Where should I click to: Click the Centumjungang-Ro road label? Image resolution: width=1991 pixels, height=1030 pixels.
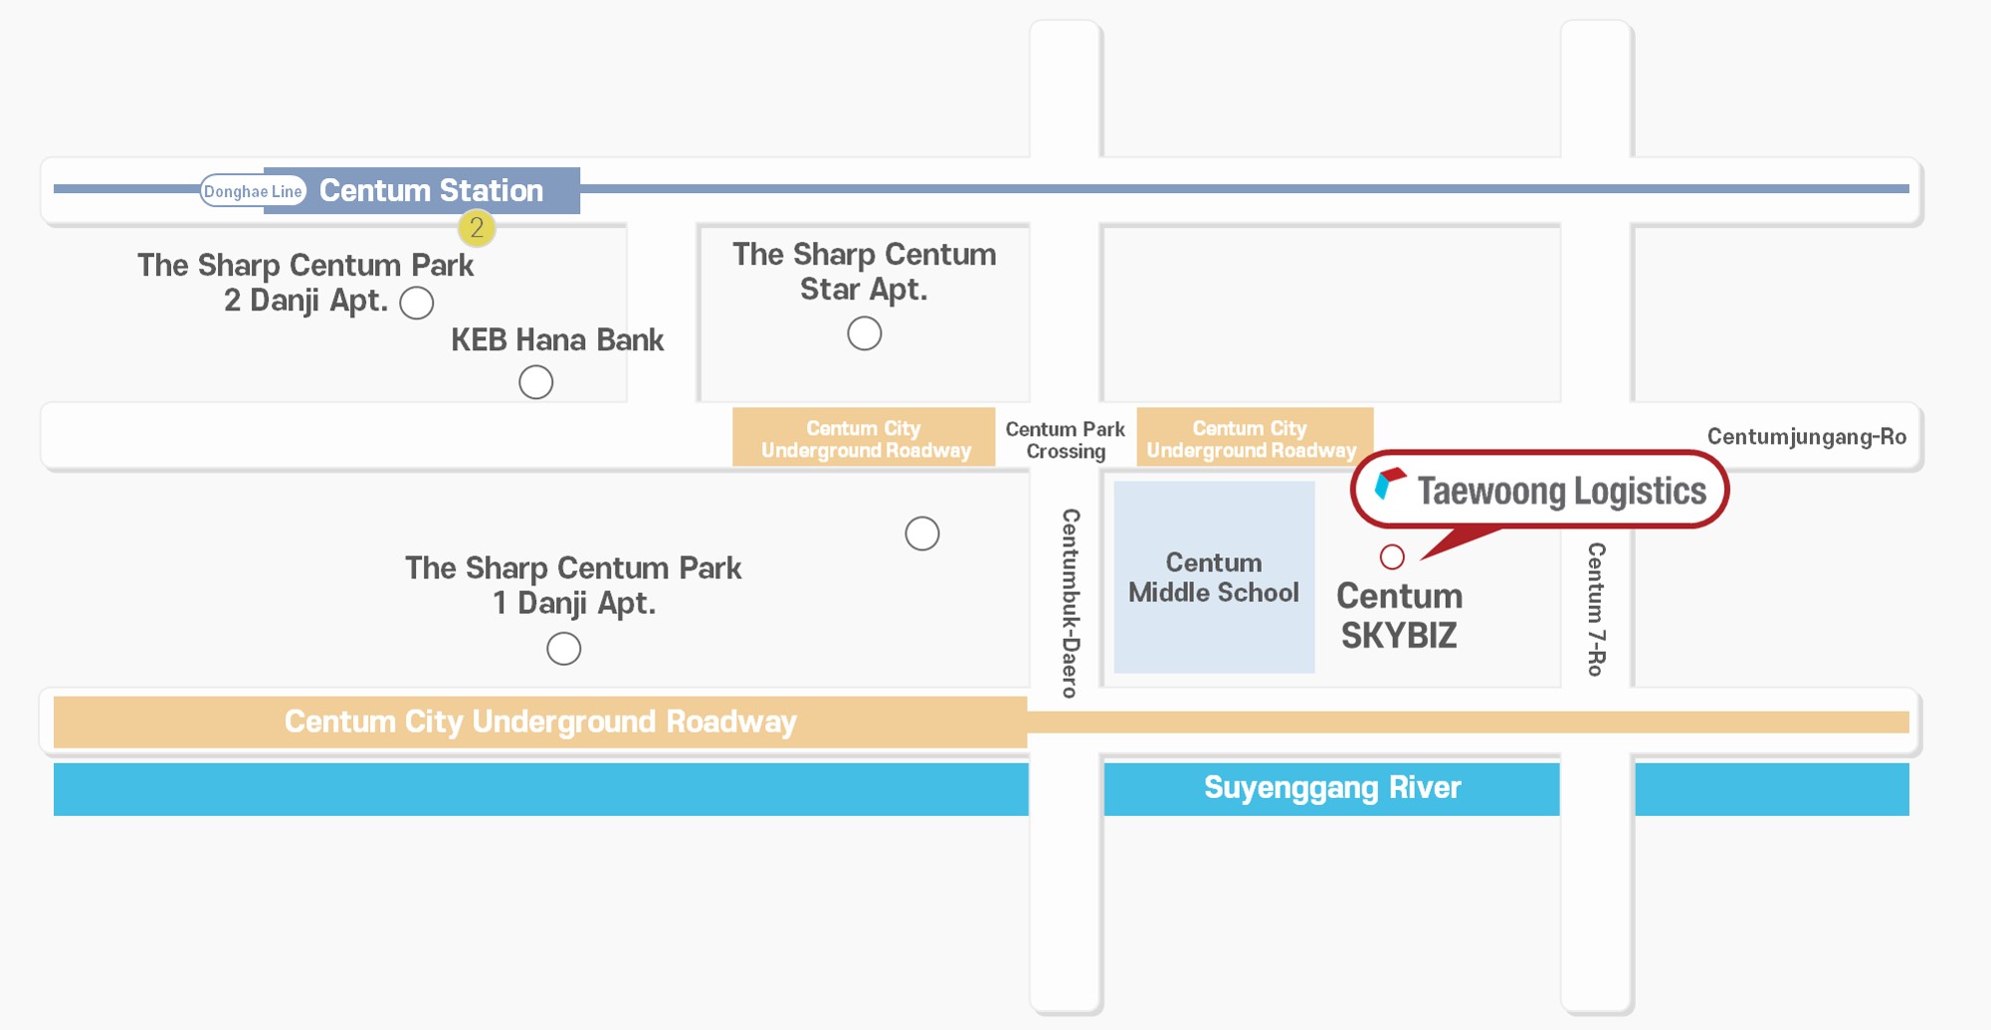coord(1806,437)
